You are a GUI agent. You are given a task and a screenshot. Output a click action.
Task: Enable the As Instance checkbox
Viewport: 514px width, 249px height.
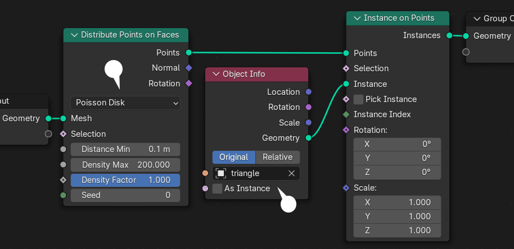(218, 188)
